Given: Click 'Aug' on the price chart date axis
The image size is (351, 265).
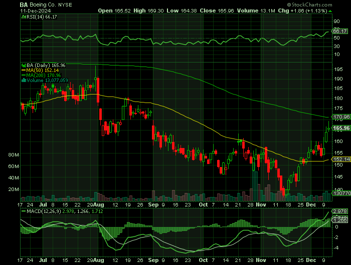Looking at the screenshot, I should click(98, 204).
